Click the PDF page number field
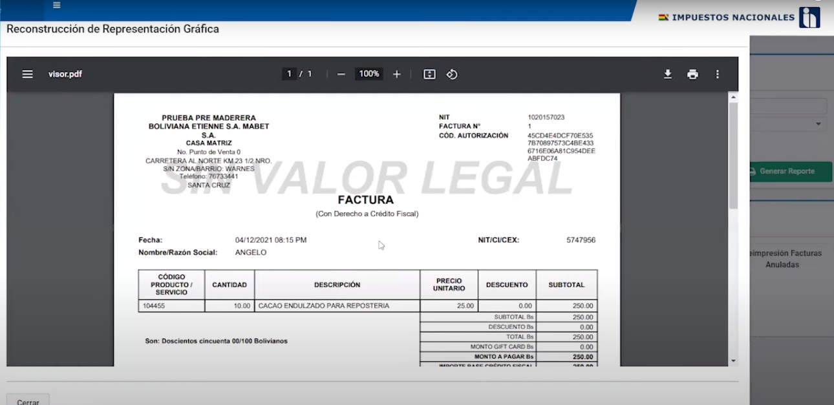The height and width of the screenshot is (405, 834). tap(290, 74)
